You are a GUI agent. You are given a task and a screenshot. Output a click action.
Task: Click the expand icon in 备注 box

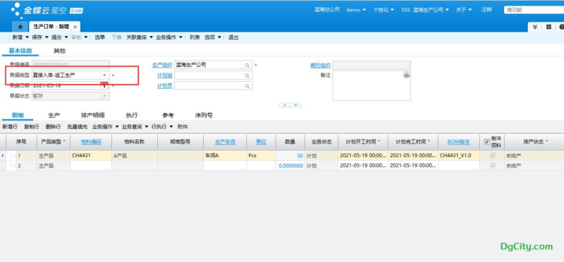406,75
